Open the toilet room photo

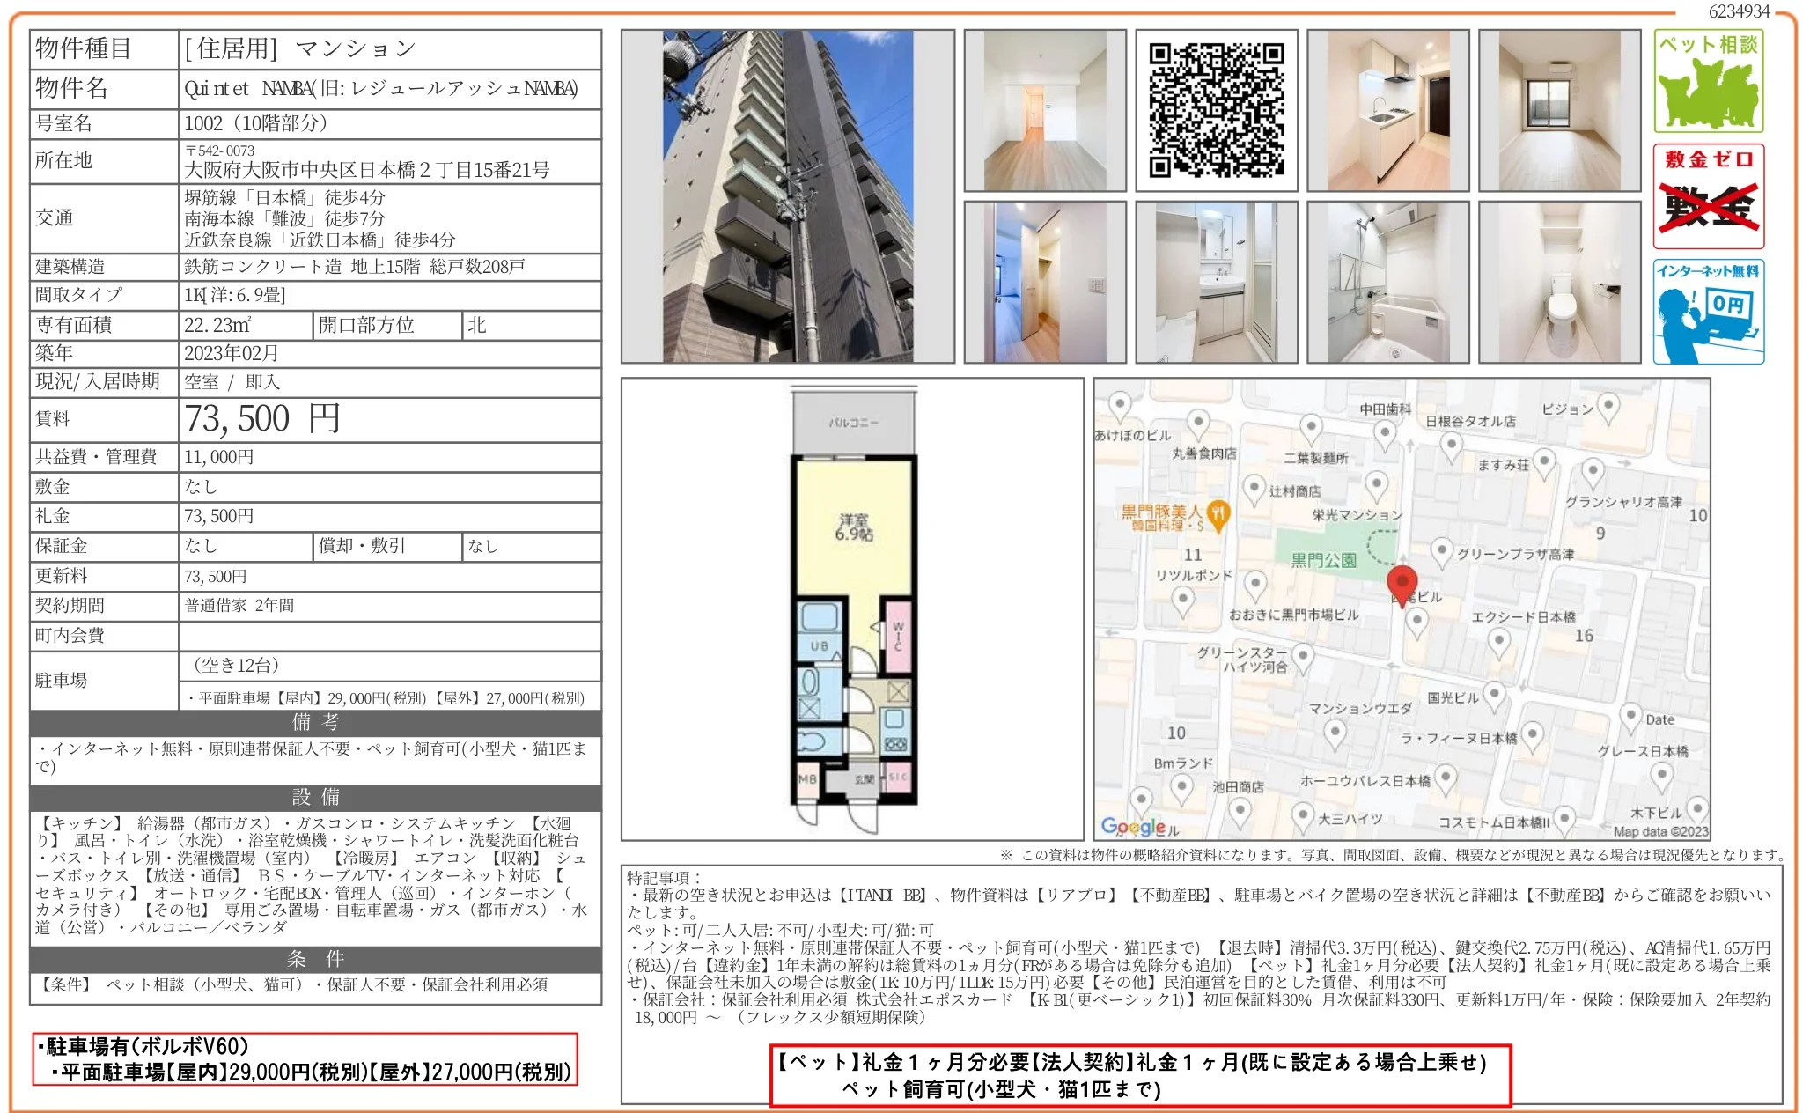pos(1559,282)
